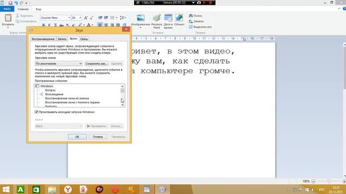Open the quick access toolbar customize arrow

(26, 3)
